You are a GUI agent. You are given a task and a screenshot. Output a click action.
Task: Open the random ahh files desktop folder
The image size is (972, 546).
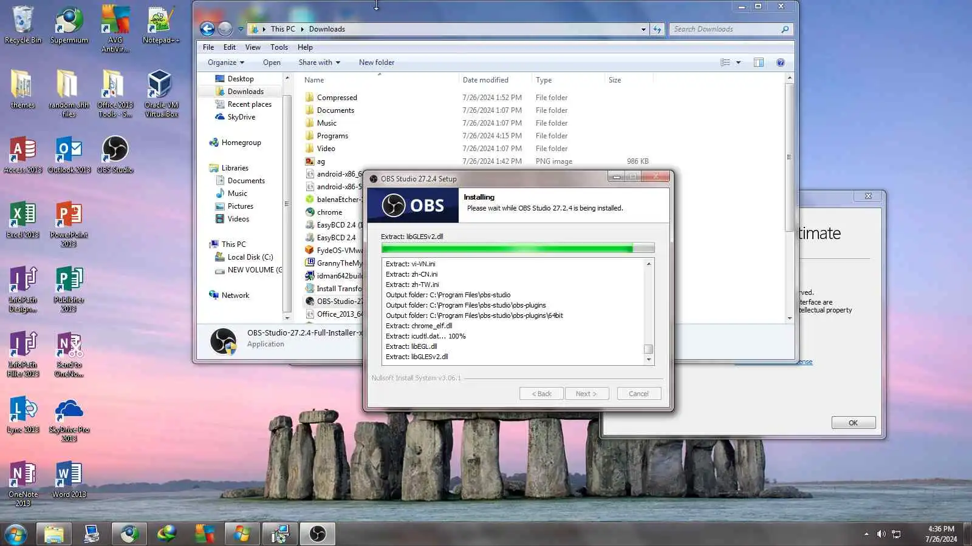69,93
